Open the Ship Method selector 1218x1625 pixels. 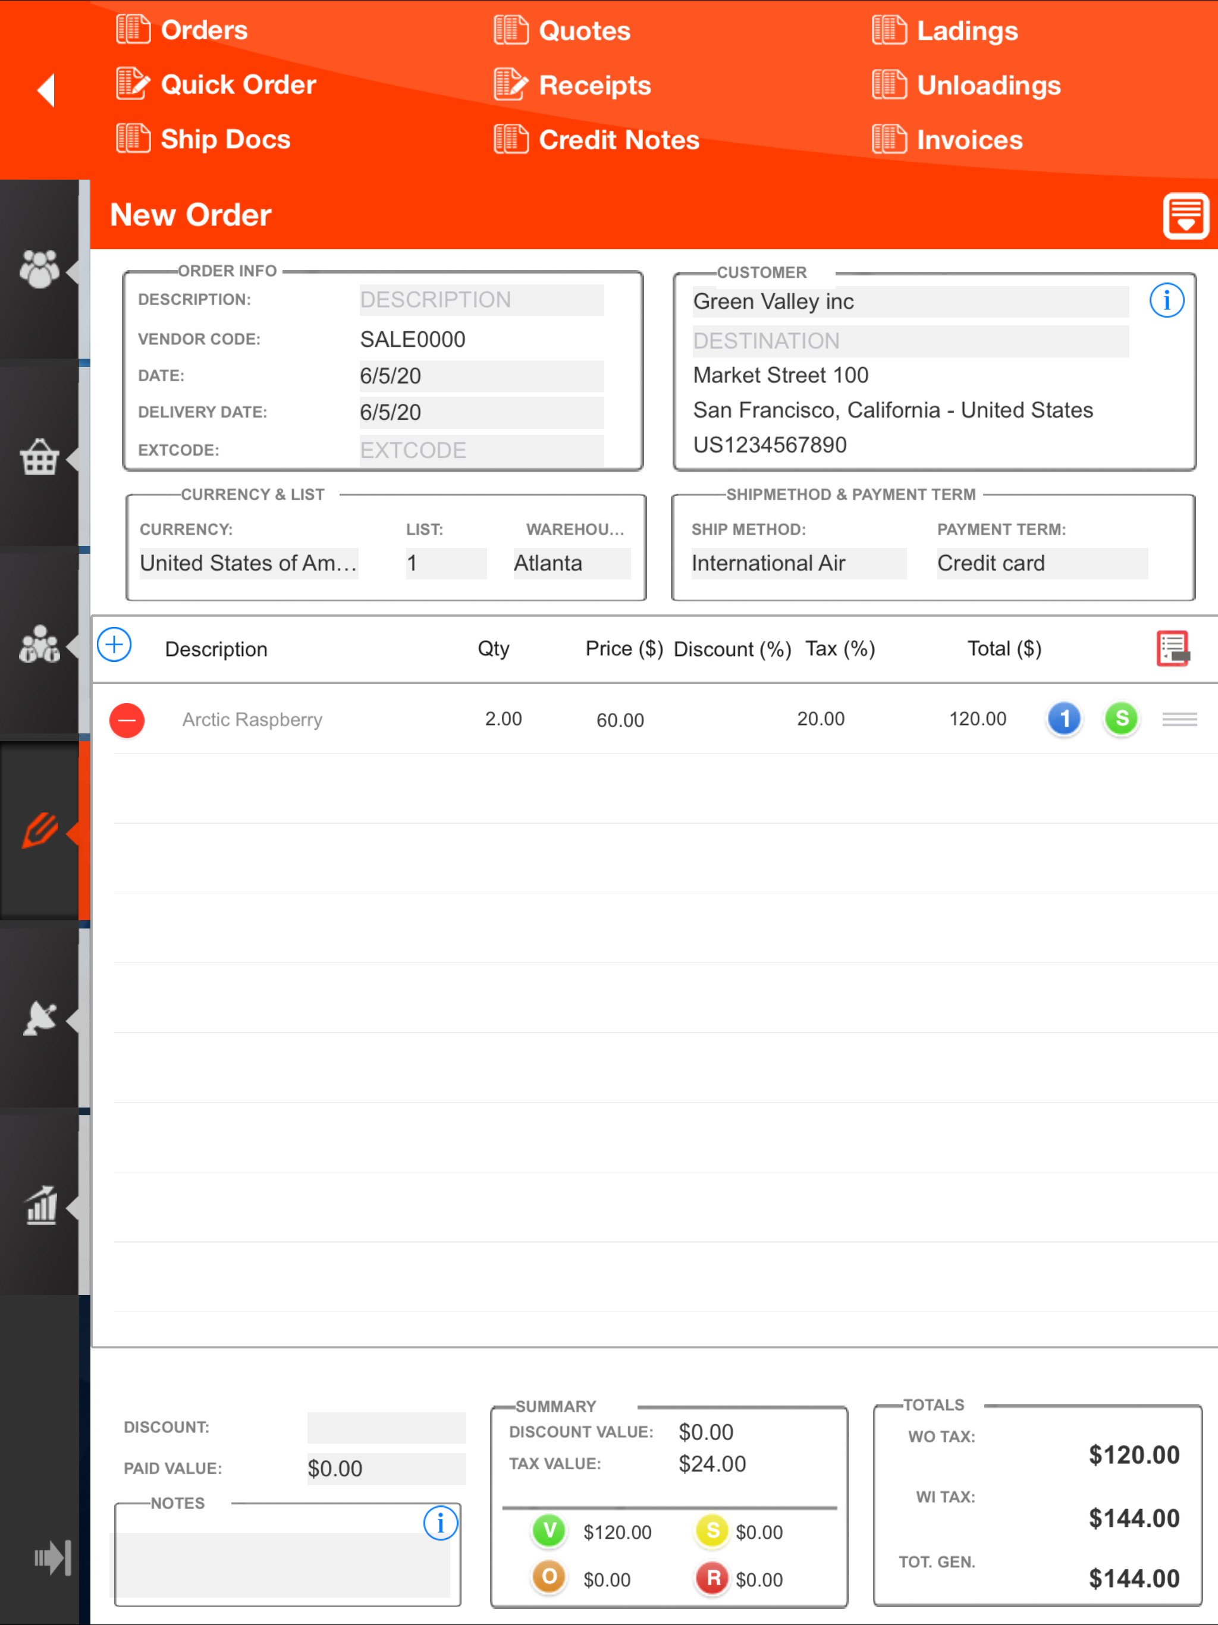click(799, 563)
